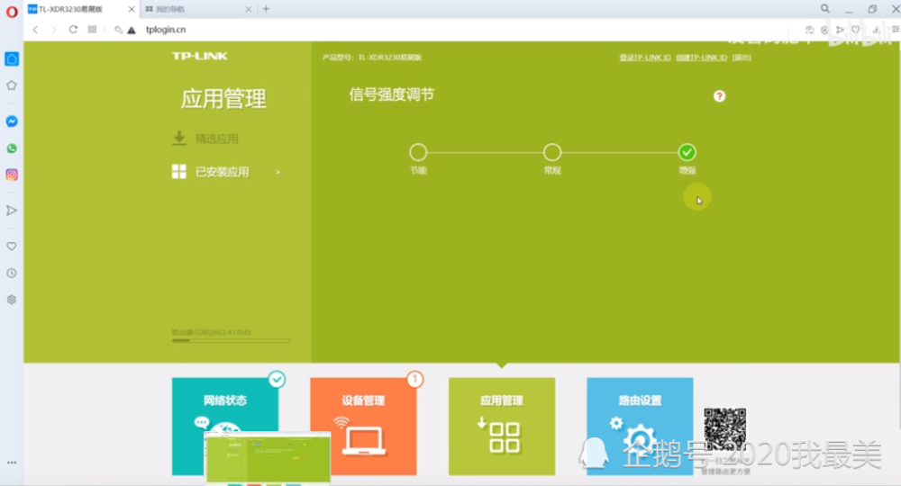Open Instagram in the Opera sidebar
This screenshot has width=901, height=486.
click(x=12, y=175)
